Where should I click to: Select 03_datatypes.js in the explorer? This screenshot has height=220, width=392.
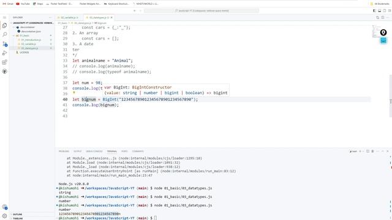(x=32, y=48)
